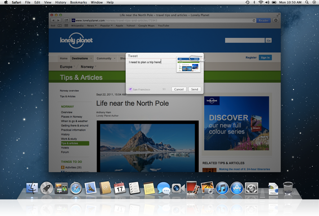Open the Europe breadcrumb dropdown
319x216 pixels.
point(74,66)
